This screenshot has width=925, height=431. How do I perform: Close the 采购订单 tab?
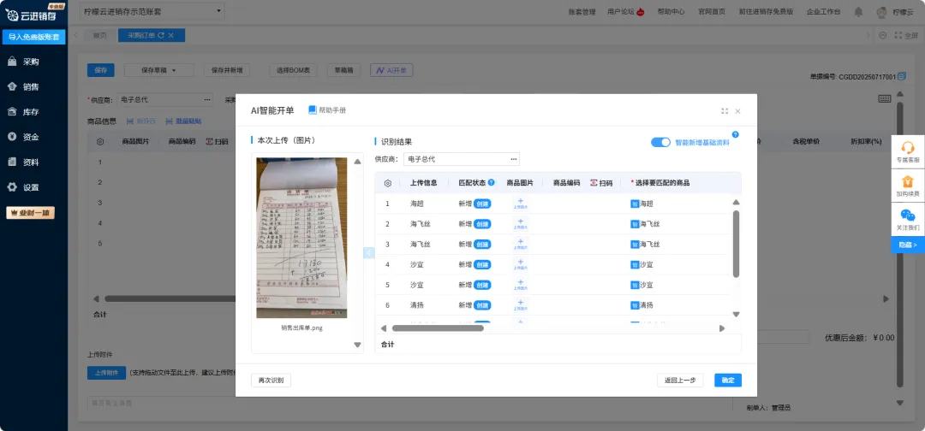[171, 35]
